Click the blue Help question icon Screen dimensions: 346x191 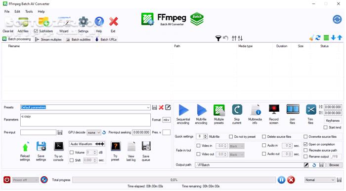coord(99,22)
